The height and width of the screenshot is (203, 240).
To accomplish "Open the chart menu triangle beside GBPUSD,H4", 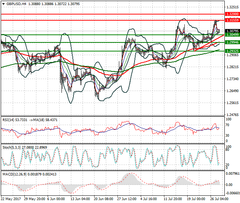I will pyautogui.click(x=3, y=4).
